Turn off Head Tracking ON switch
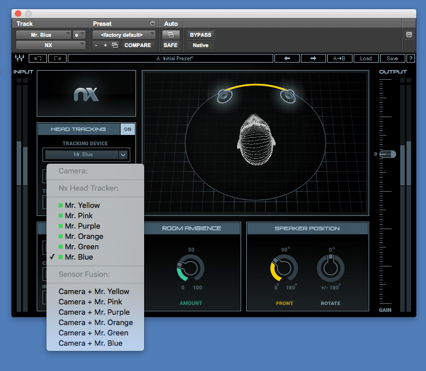Viewport: 426px width, 371px height. 127,129
